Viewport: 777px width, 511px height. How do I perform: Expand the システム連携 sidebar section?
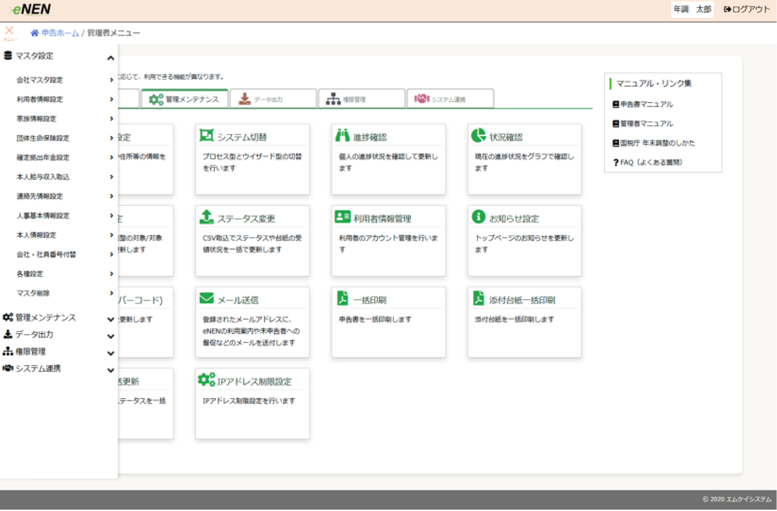pos(110,370)
